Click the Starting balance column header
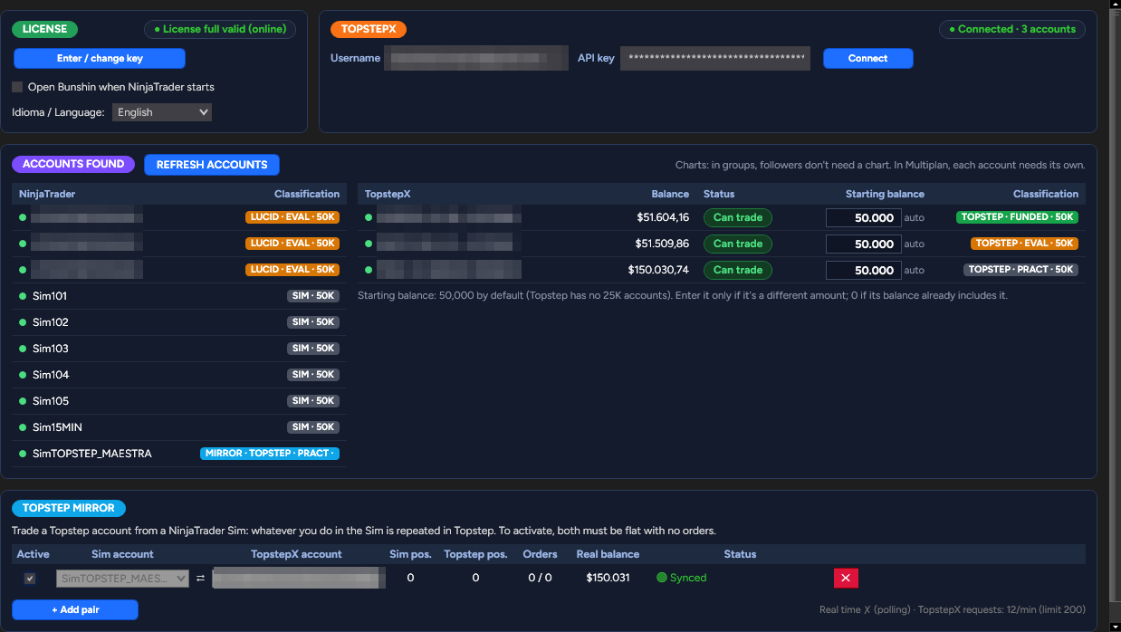This screenshot has height=632, width=1121. [x=885, y=194]
